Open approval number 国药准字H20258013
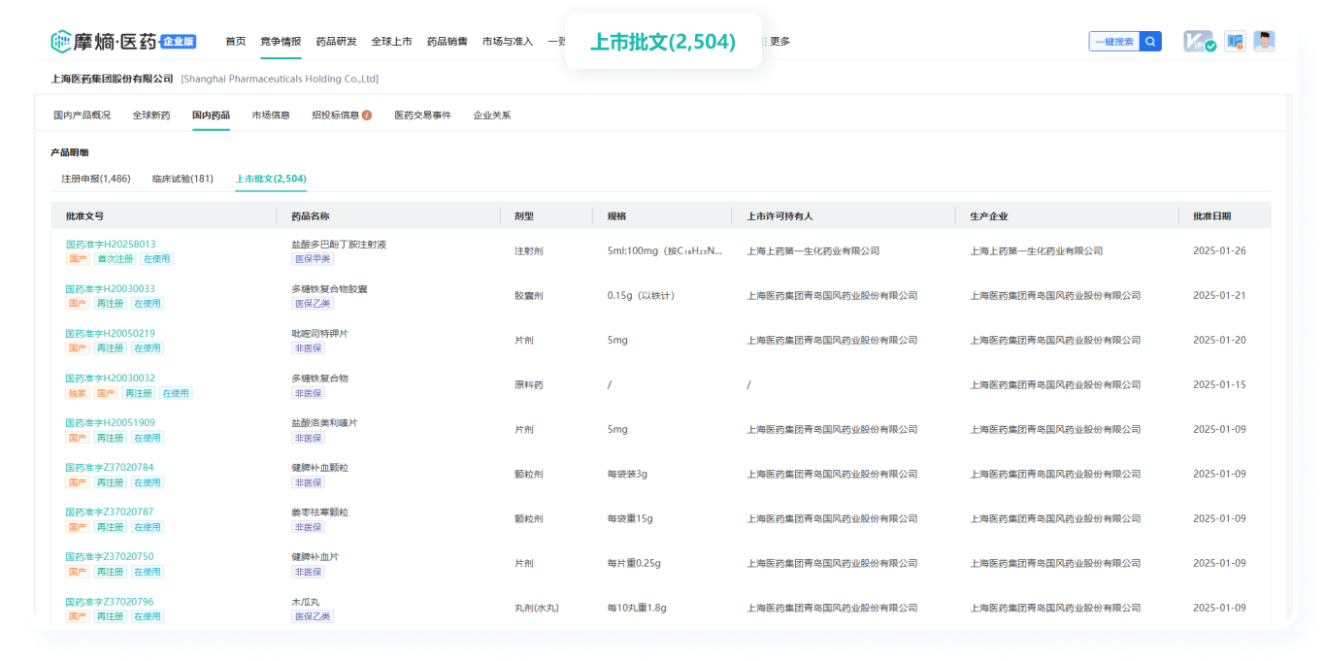Viewport: 1326px width, 661px height. (x=111, y=245)
